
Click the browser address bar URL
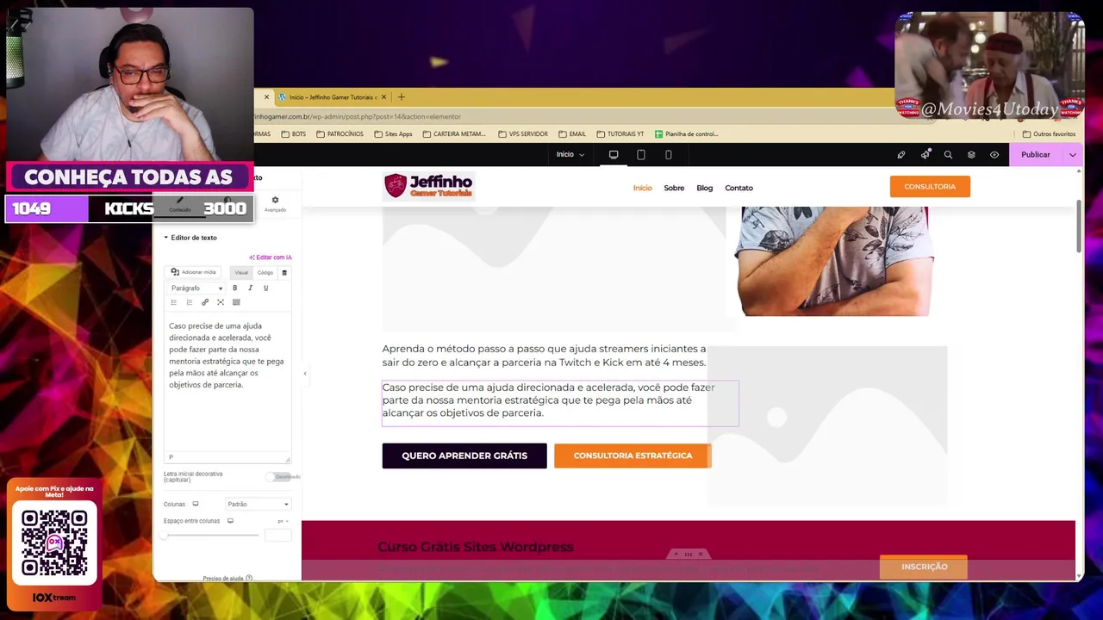[358, 116]
